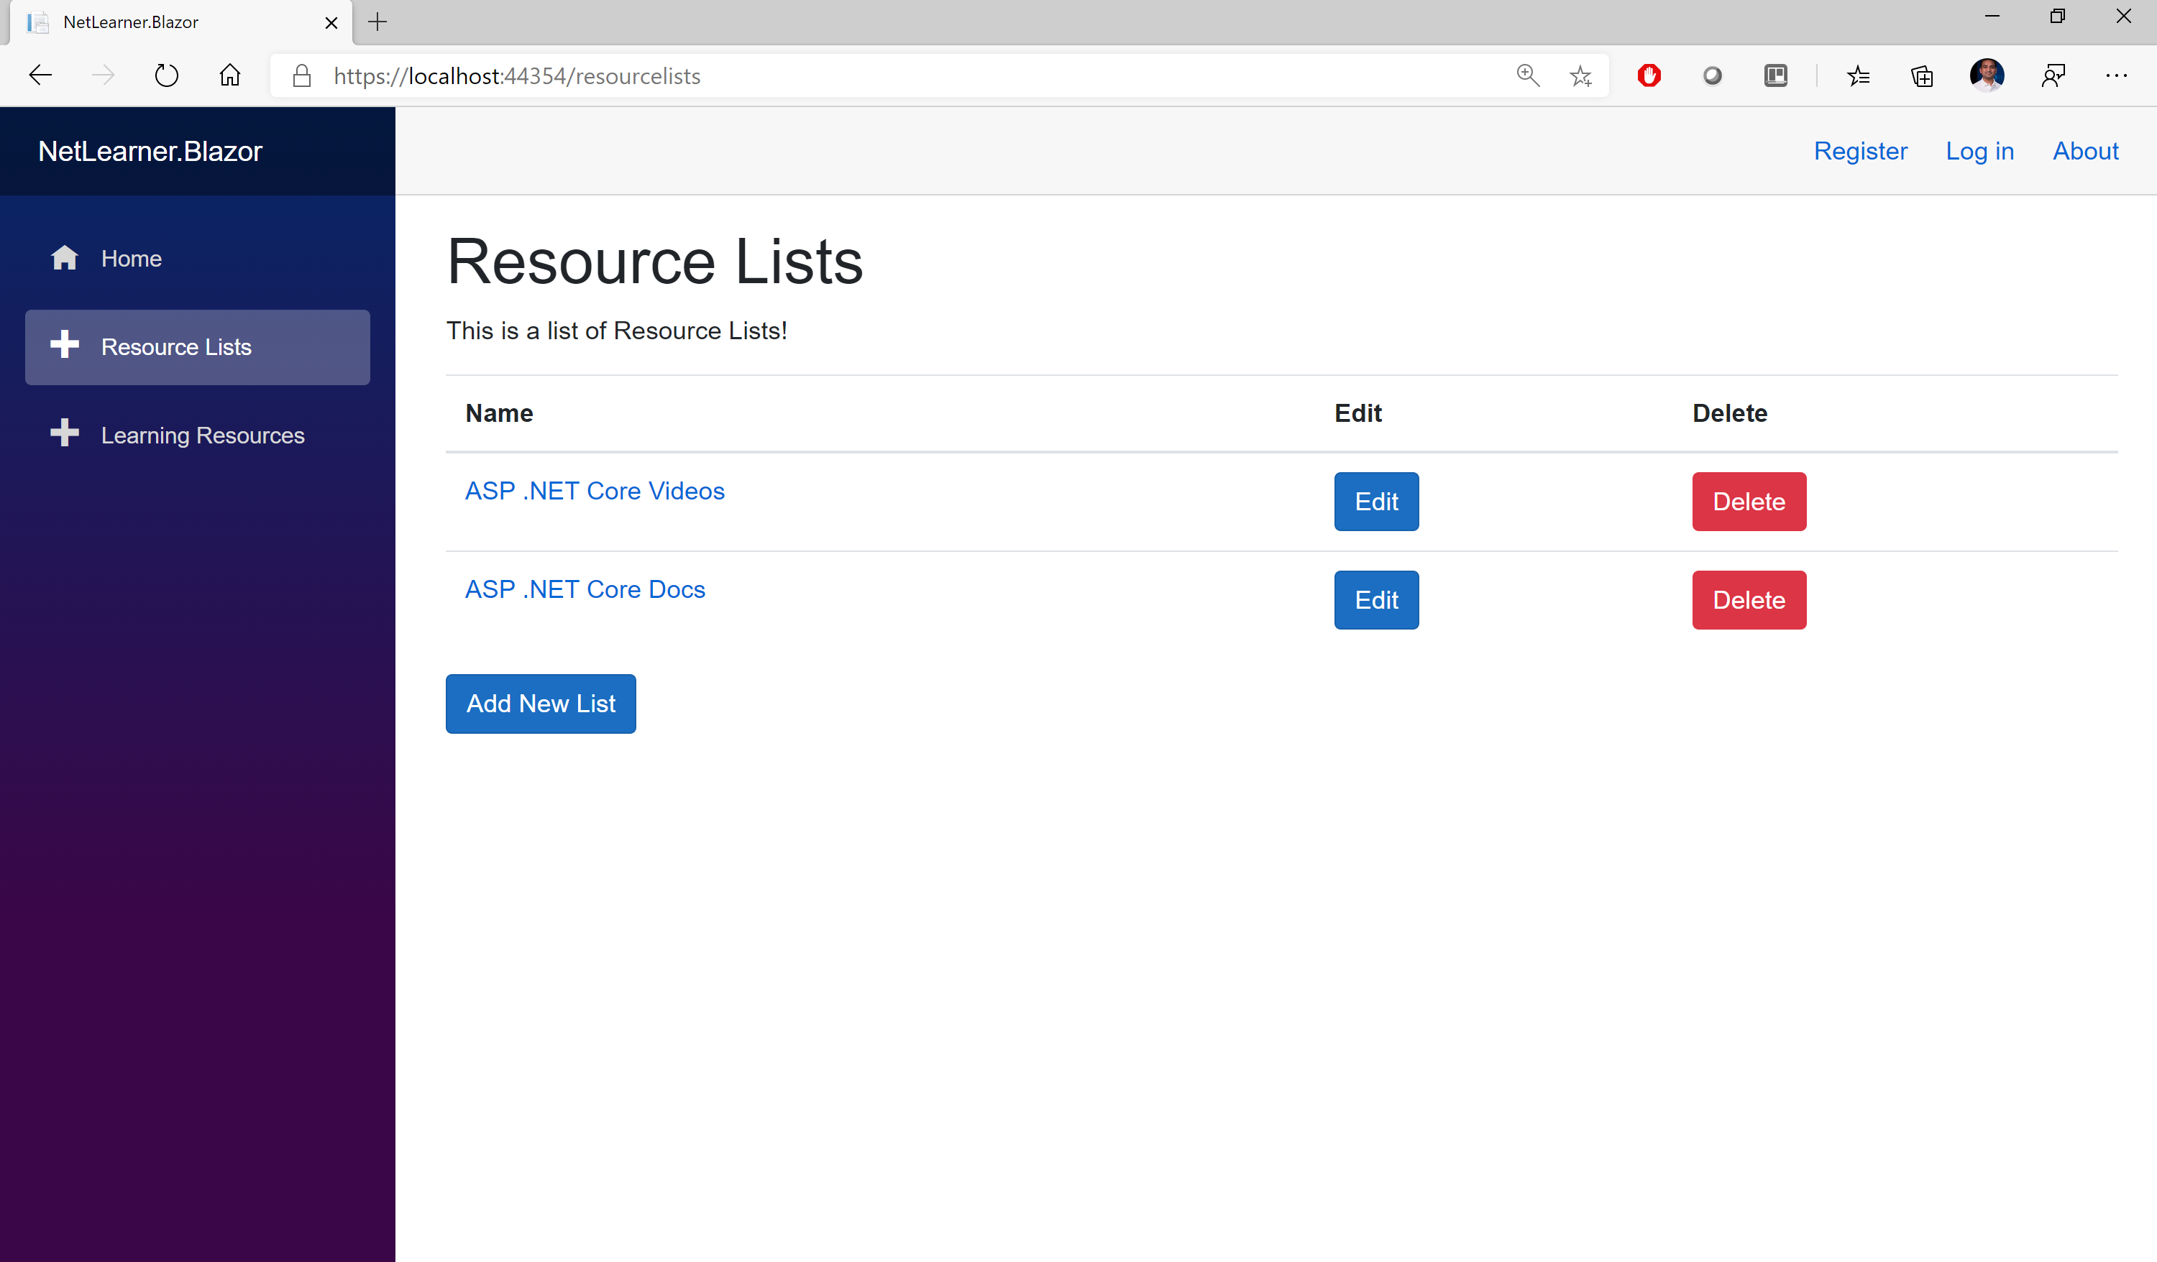
Task: Open ASP .NET Core Videos detail page
Action: [x=595, y=489]
